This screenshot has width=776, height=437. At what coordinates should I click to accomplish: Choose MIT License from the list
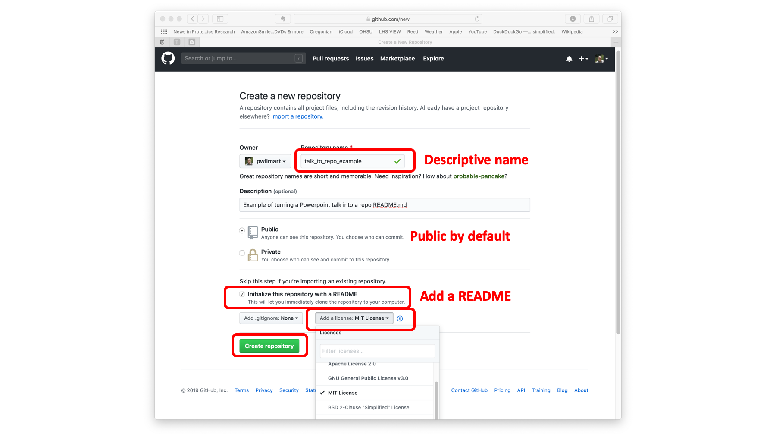click(x=374, y=393)
